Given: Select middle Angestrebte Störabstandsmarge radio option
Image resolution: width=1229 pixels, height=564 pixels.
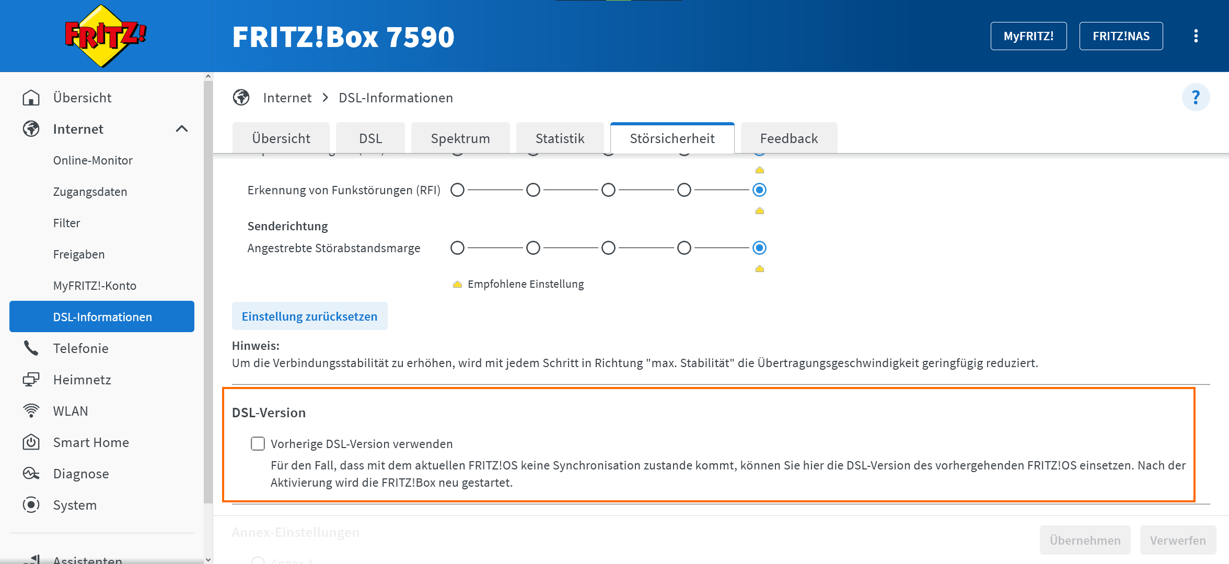Looking at the screenshot, I should click(608, 248).
